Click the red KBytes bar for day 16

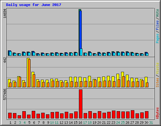tap(80, 104)
